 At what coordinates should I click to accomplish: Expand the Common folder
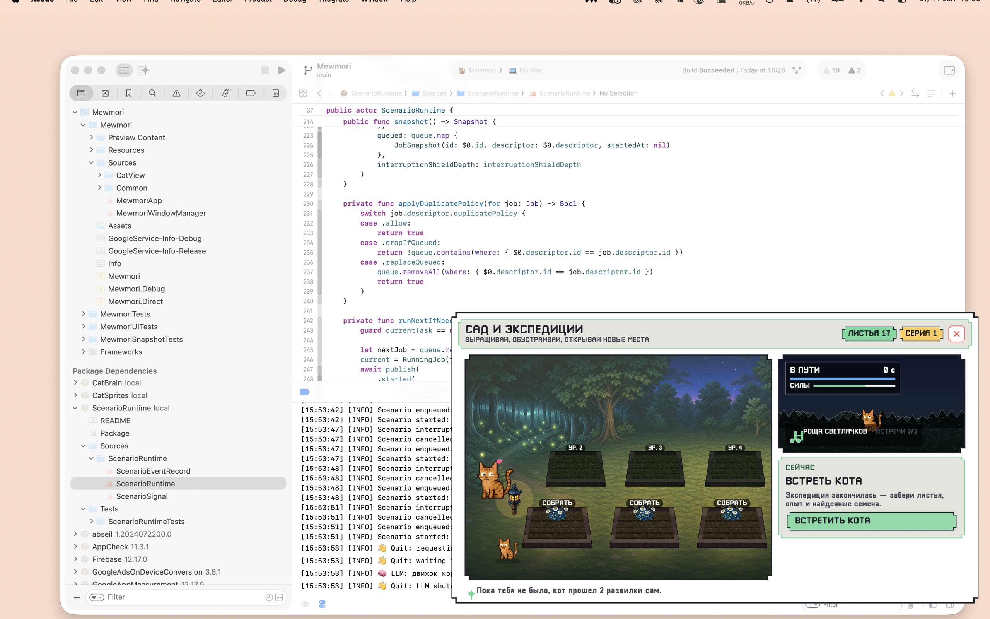tap(99, 188)
